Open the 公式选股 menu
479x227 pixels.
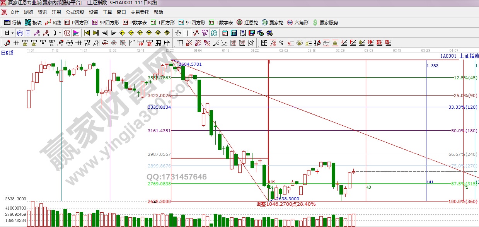75,12
